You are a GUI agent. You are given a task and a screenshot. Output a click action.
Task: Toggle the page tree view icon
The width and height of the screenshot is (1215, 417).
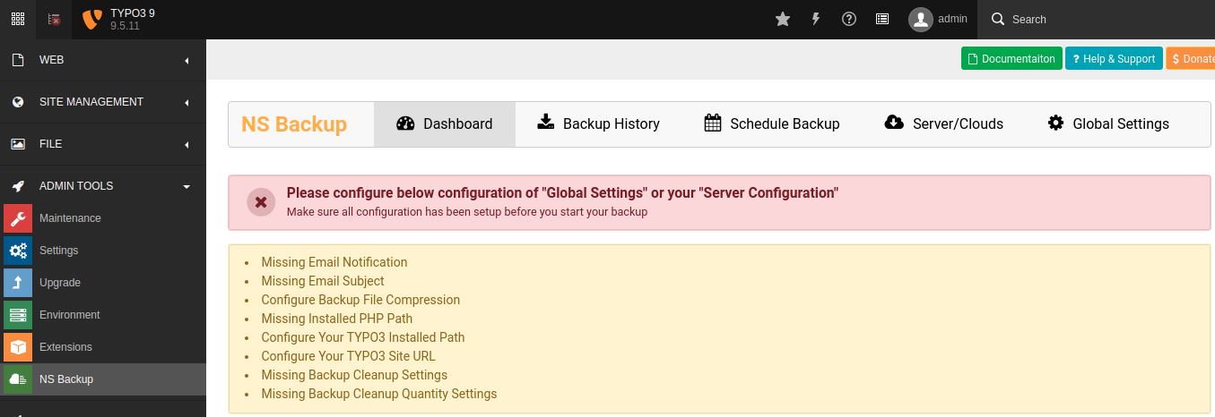(x=54, y=19)
